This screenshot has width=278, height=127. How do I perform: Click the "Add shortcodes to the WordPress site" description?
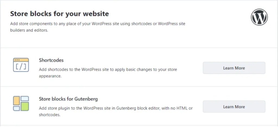click(x=108, y=70)
